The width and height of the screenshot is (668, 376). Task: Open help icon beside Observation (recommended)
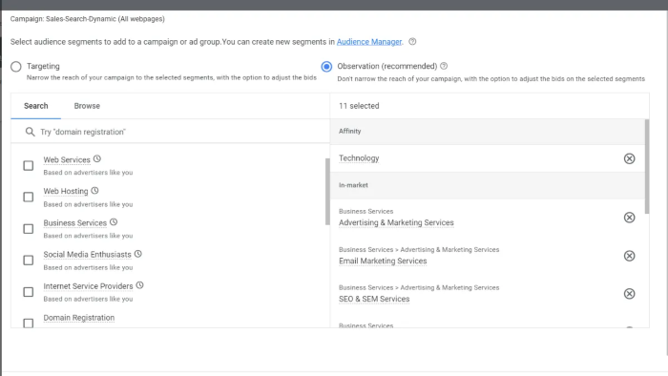point(444,66)
